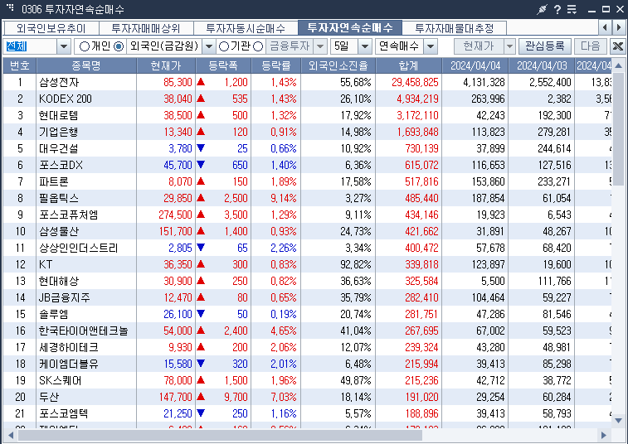Sort by 외국인소진율 column header

pos(338,65)
